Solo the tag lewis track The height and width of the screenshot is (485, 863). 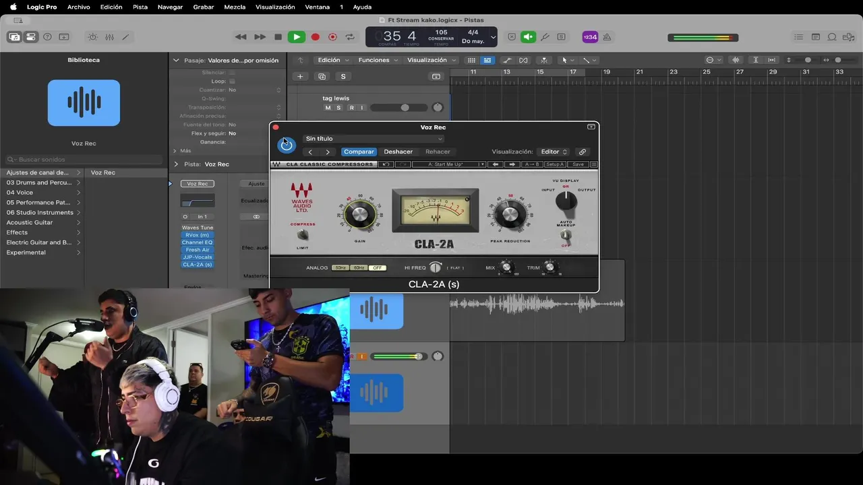point(338,108)
